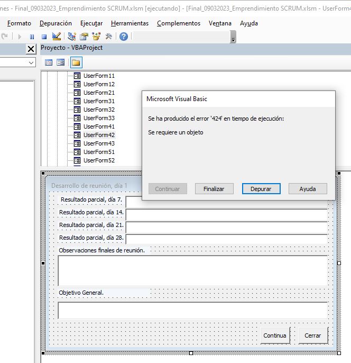The image size is (351, 363).
Task: Select 'Resultado parcial, día 14.' label
Action: [x=91, y=212]
